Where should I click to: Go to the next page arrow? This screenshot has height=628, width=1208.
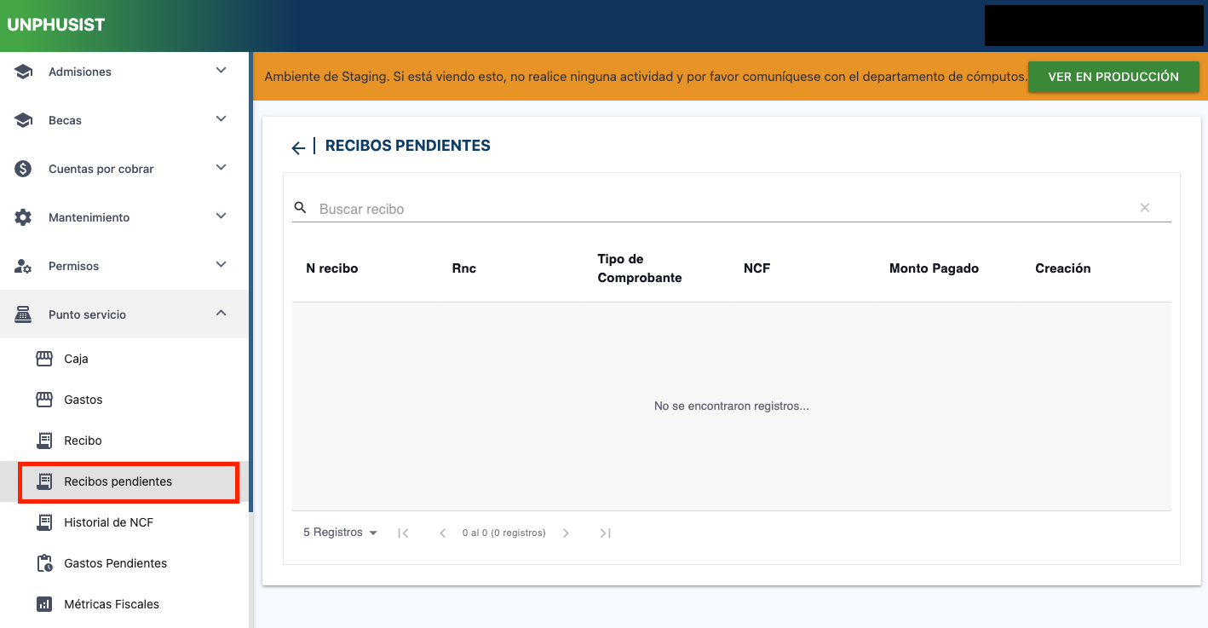tap(566, 533)
